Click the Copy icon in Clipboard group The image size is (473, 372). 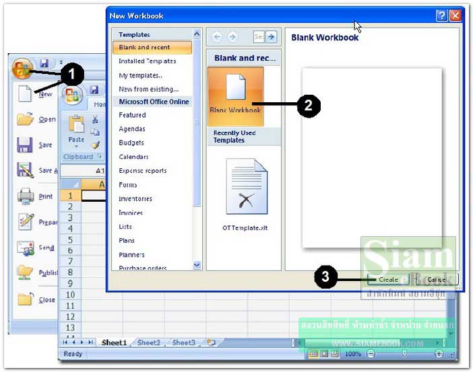[95, 133]
